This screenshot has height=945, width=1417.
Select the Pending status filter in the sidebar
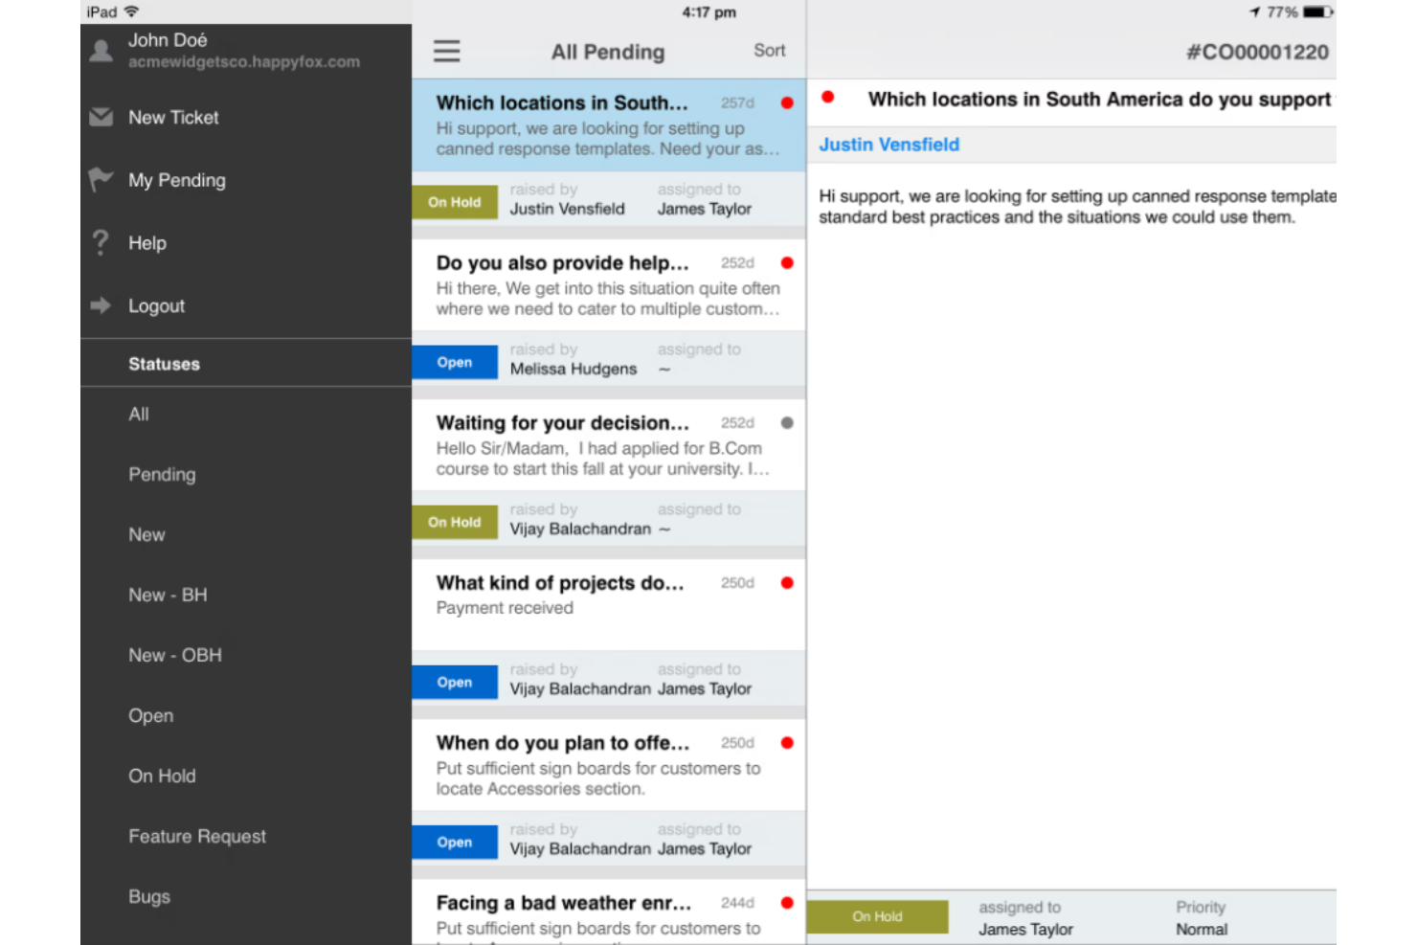click(x=162, y=474)
